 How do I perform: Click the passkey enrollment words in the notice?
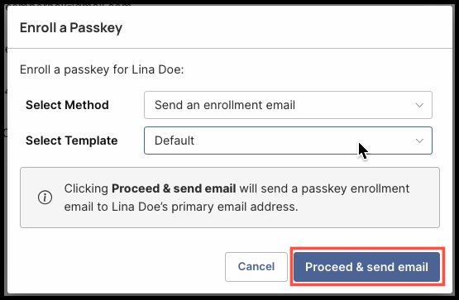click(356, 188)
